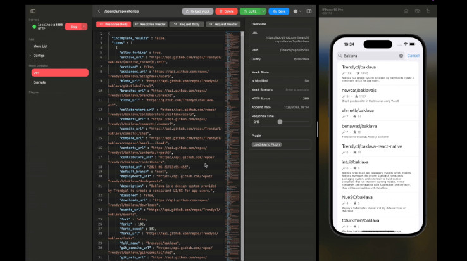Click the Baklava search field in Simulator

371,56
